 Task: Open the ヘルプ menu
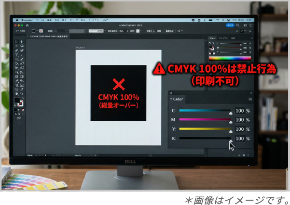pos(105,20)
